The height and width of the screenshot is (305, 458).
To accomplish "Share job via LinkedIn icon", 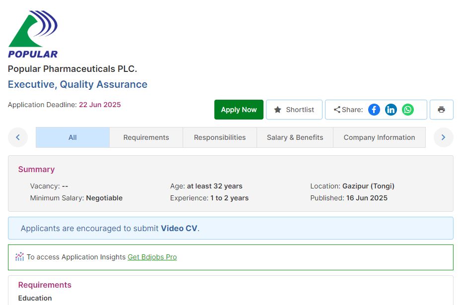I will (x=391, y=110).
